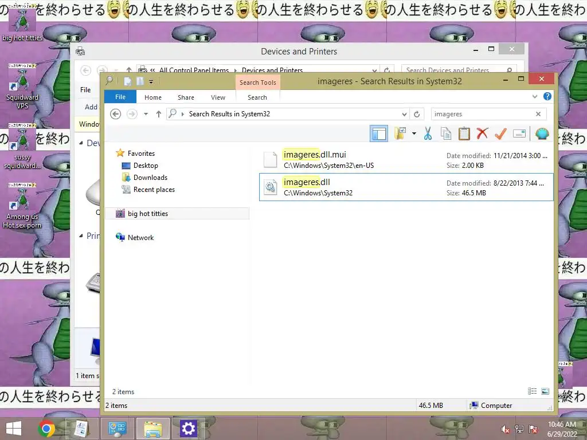The width and height of the screenshot is (587, 440).
Task: Switch to details view in status bar
Action: pos(532,391)
